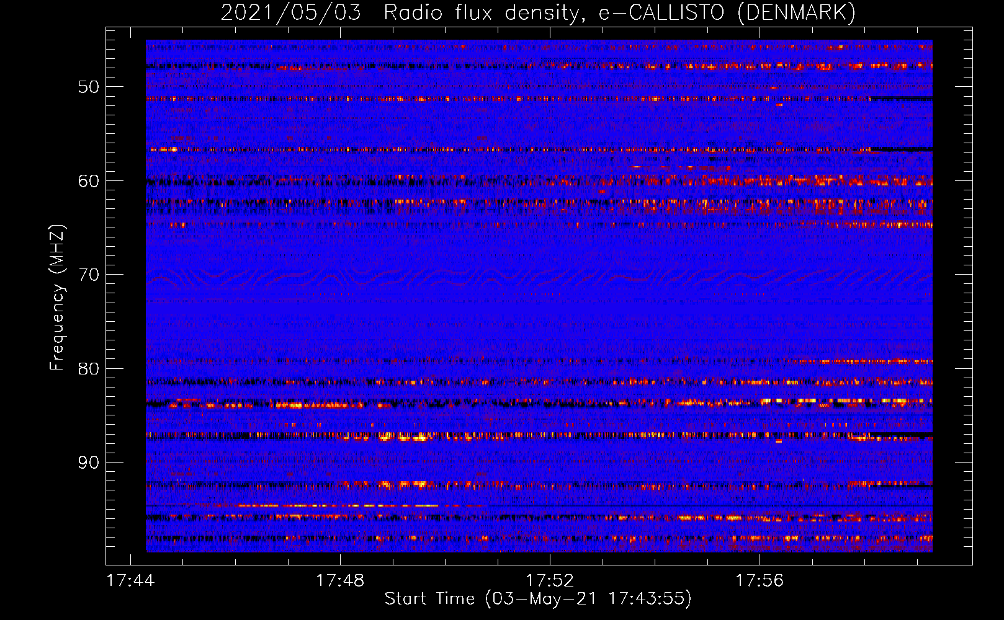Click the plot title '2021/05/03 Radio flux density'

tap(538, 13)
